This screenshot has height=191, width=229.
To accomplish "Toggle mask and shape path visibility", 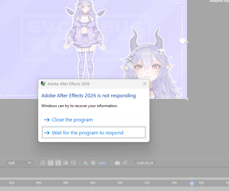I will tap(58, 163).
